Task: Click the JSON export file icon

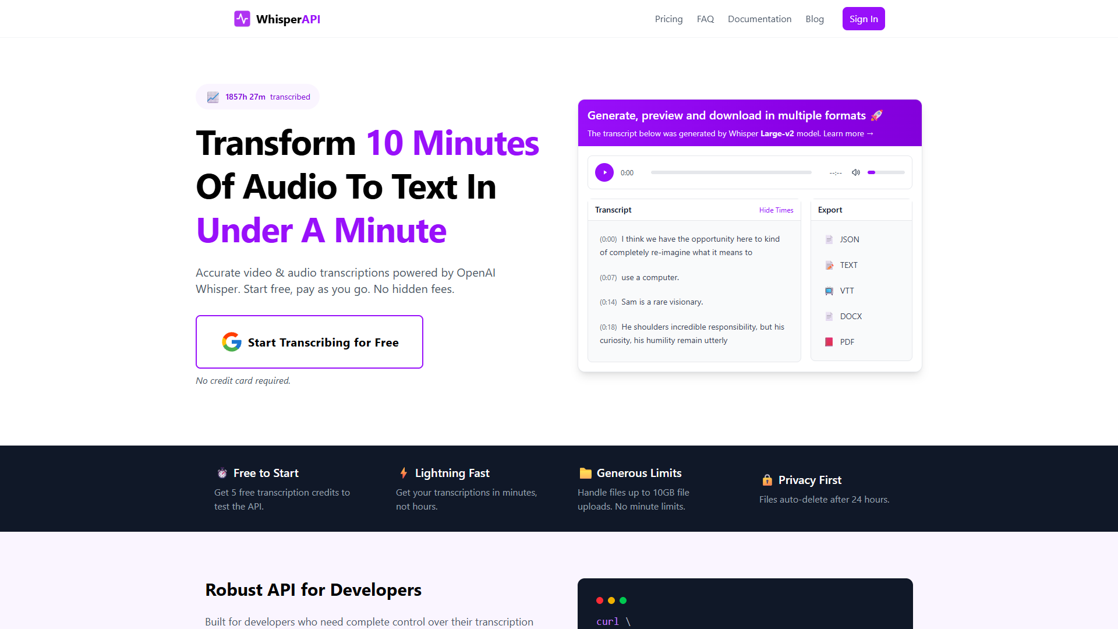Action: 829,239
